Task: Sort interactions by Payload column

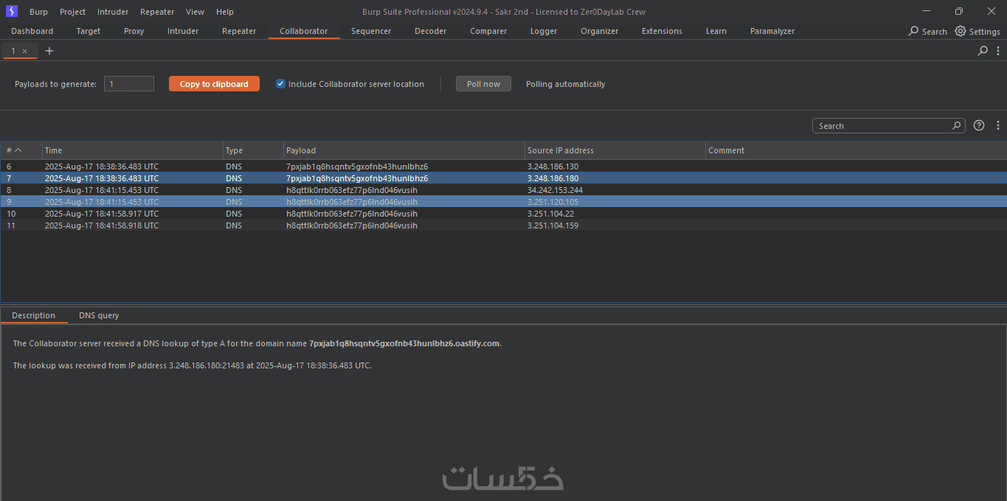Action: [x=404, y=150]
